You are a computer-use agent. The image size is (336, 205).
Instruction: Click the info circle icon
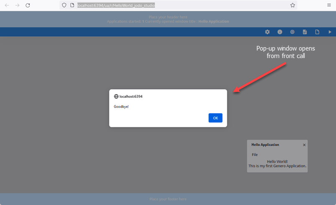pos(280,32)
